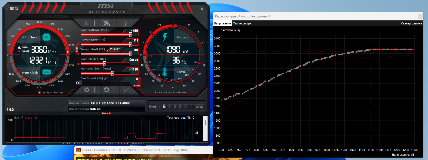
Task: Toggle Apply at Startup
Action: click(x=39, y=92)
